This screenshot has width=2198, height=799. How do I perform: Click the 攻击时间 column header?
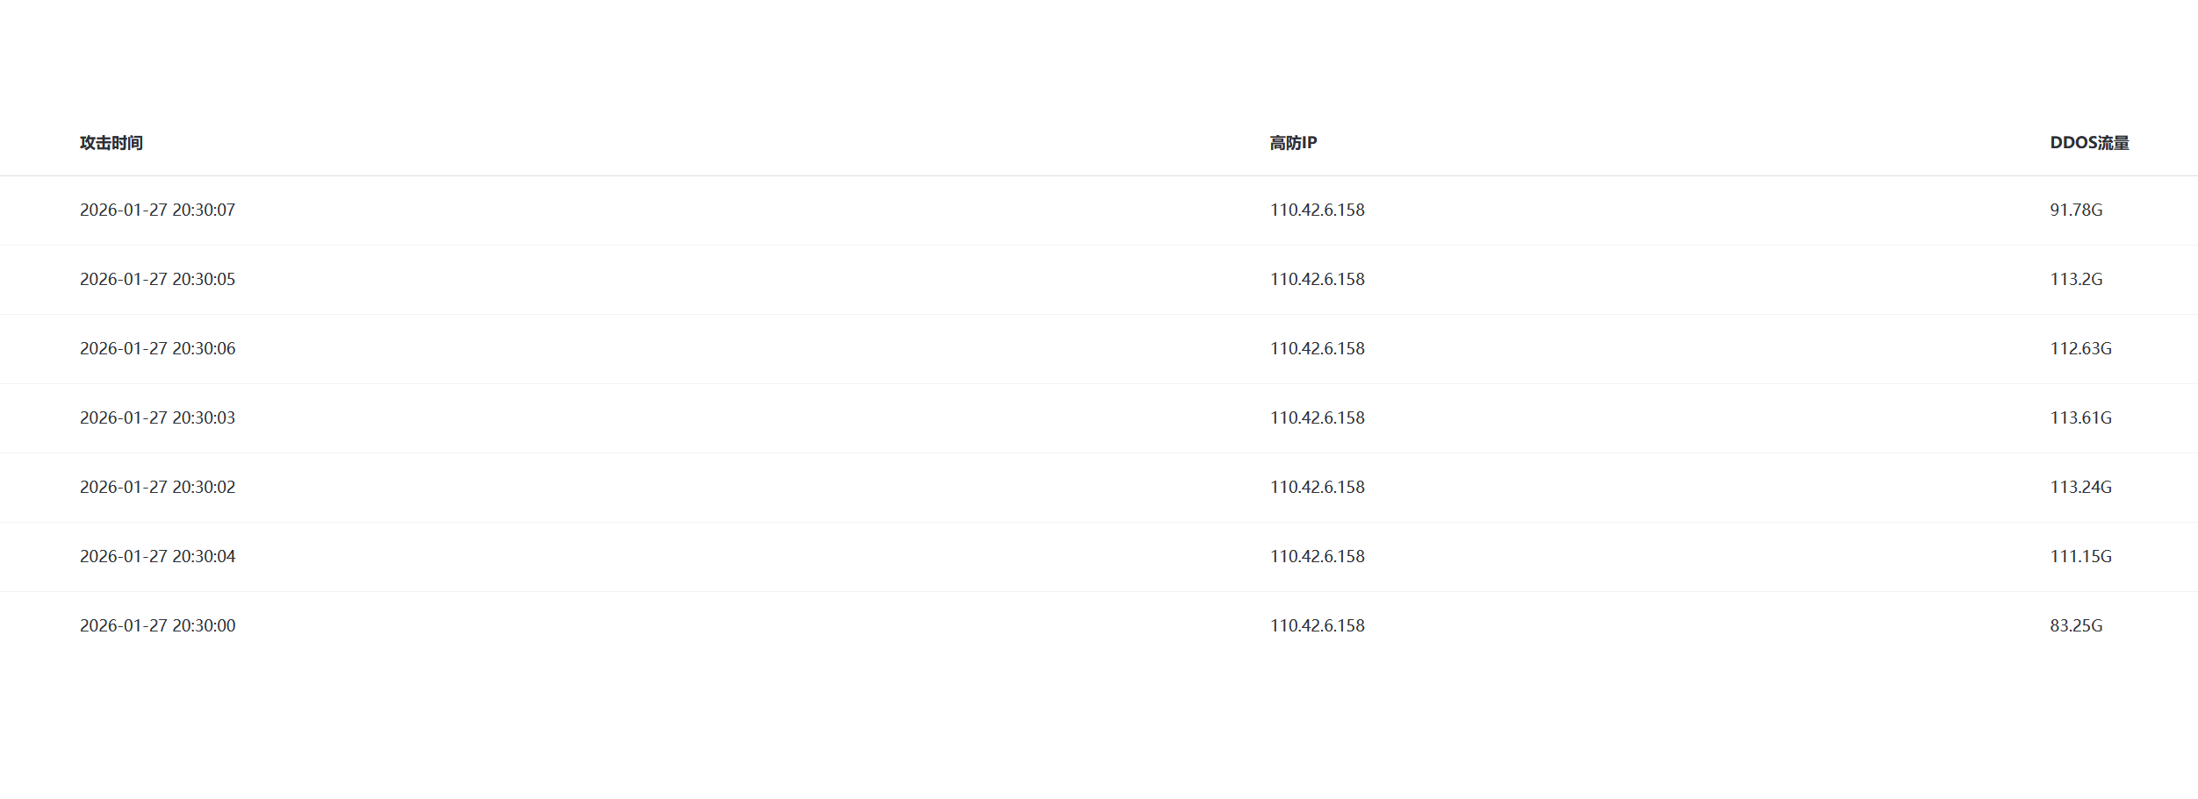pos(111,143)
